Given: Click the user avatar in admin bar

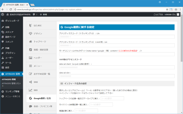Looking at the screenshot, I should (x=178, y=14).
